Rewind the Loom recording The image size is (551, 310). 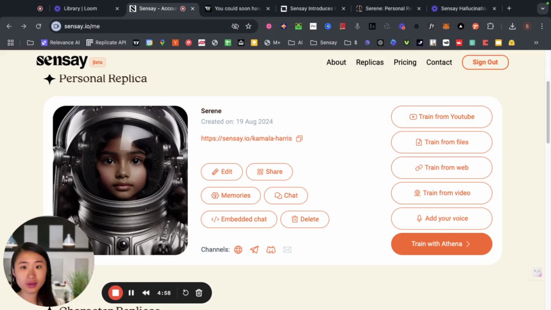[146, 293]
